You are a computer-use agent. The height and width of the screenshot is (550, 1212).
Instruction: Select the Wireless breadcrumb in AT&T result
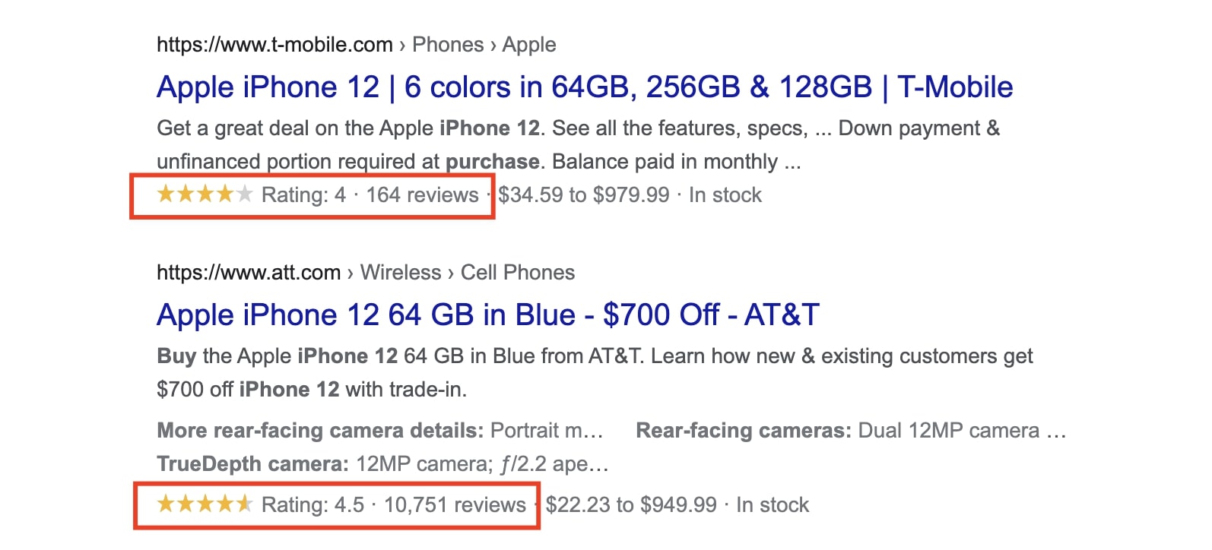(x=401, y=273)
